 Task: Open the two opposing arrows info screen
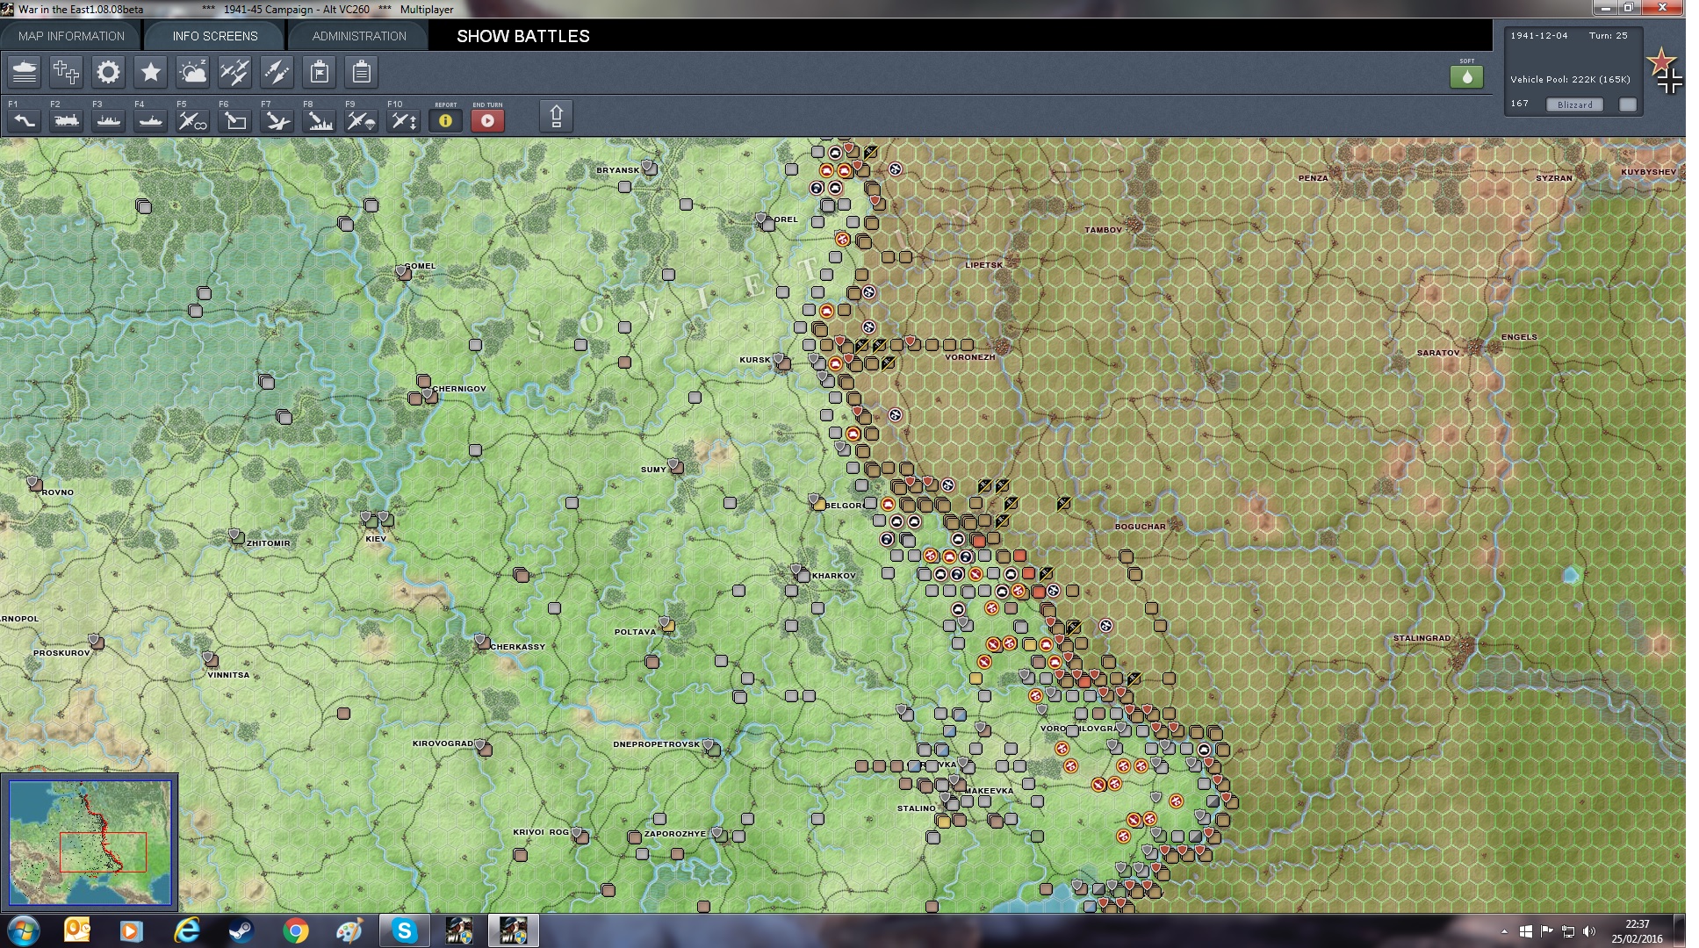pos(277,72)
